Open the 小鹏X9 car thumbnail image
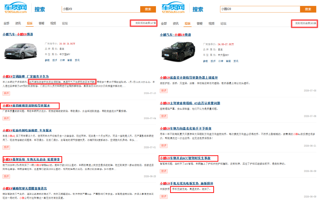Screen dimensions: 319x200 tap(21, 51)
